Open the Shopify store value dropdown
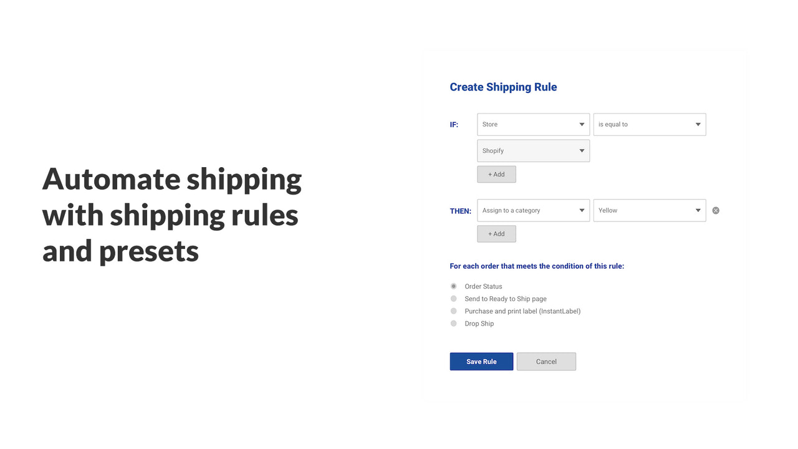798x449 pixels. click(533, 150)
